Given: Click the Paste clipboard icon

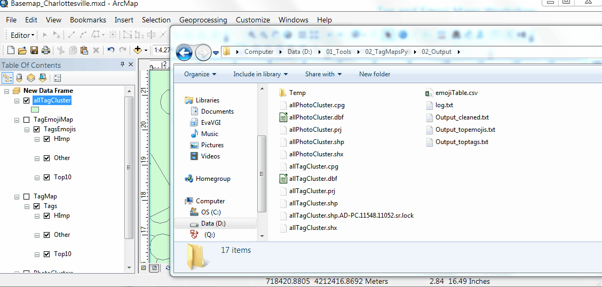Looking at the screenshot, I should [x=84, y=50].
